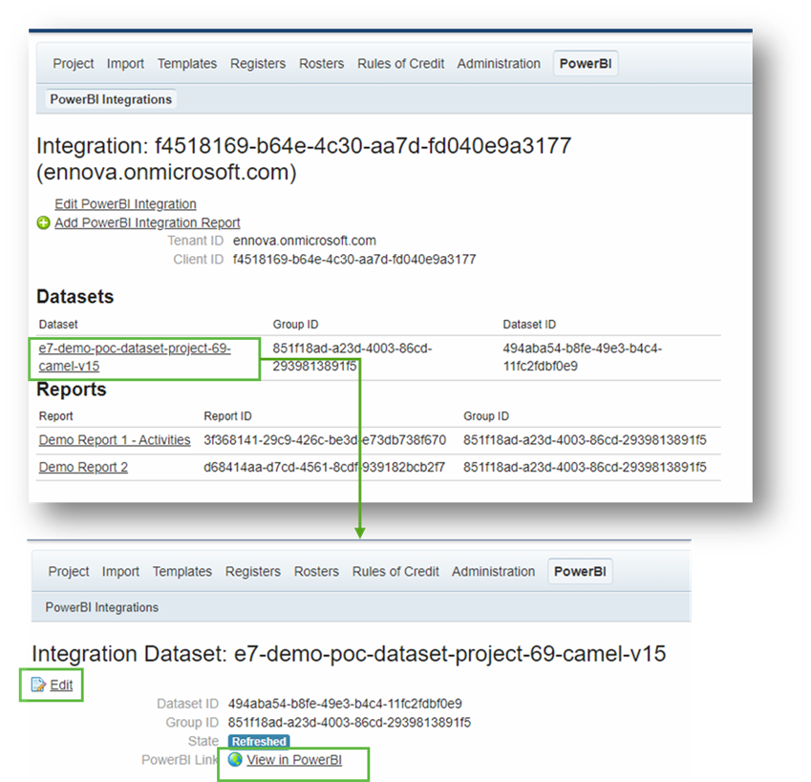The width and height of the screenshot is (811, 782).
Task: Click Group ID header in Datasets table
Action: (295, 325)
